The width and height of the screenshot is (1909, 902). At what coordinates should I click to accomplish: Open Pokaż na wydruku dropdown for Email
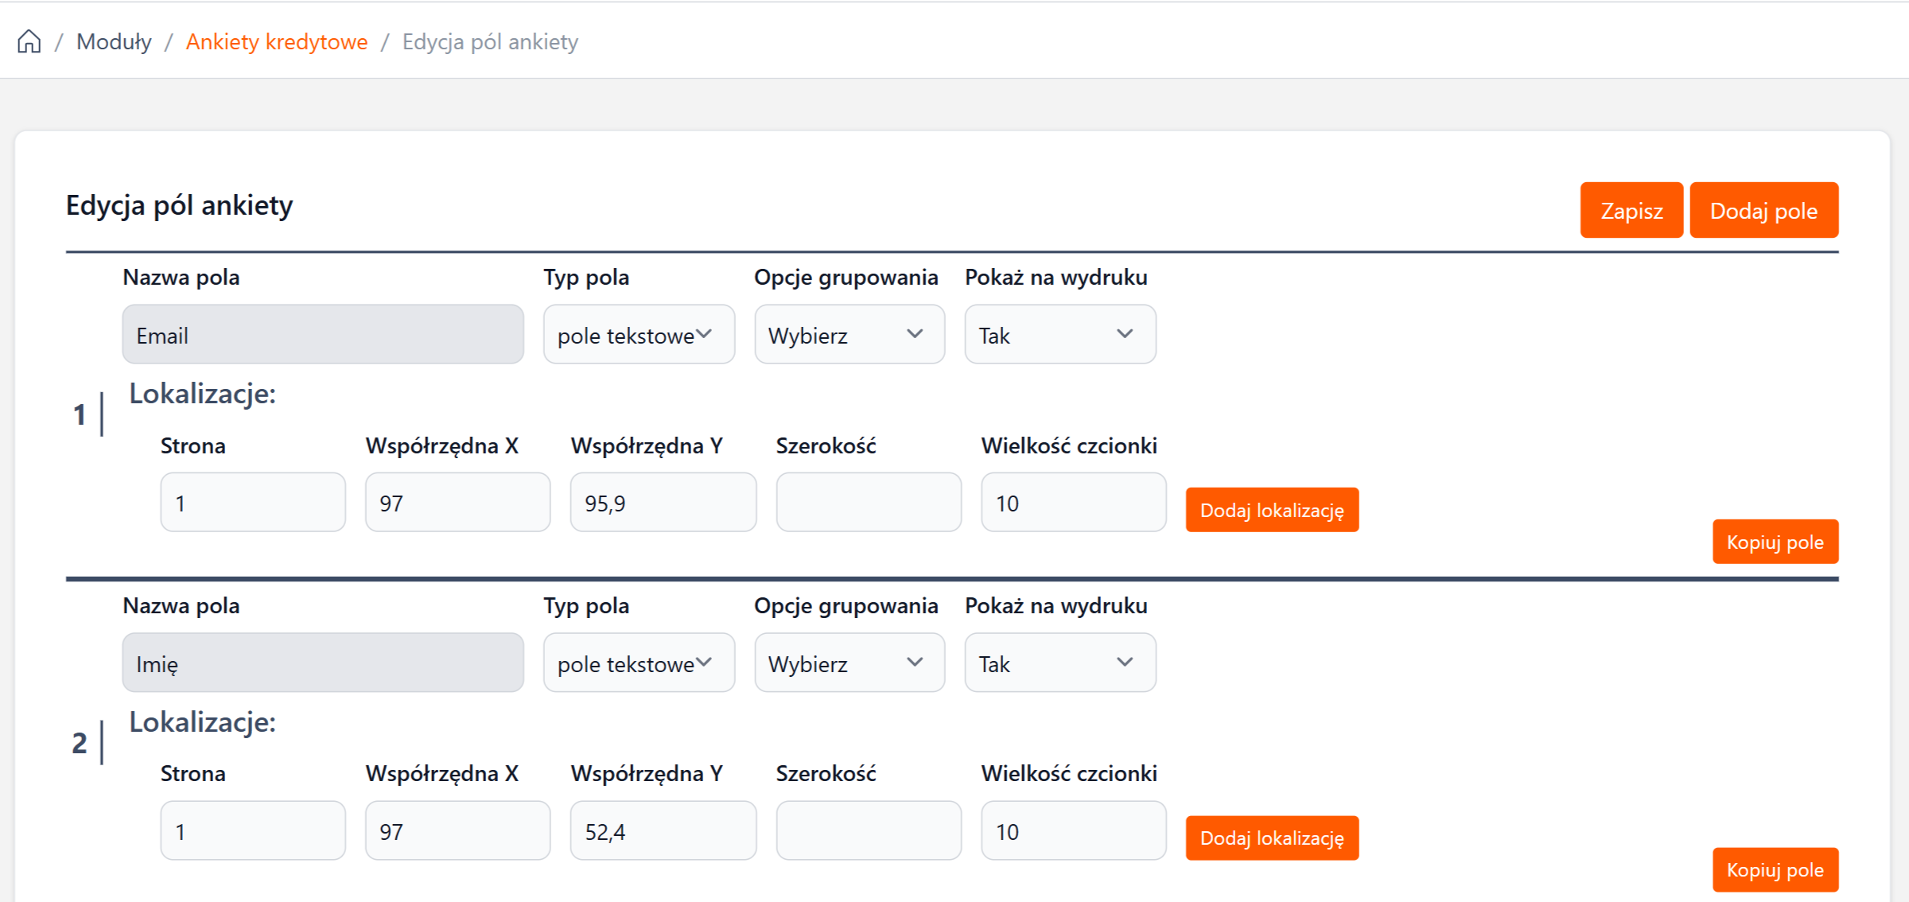click(1059, 335)
